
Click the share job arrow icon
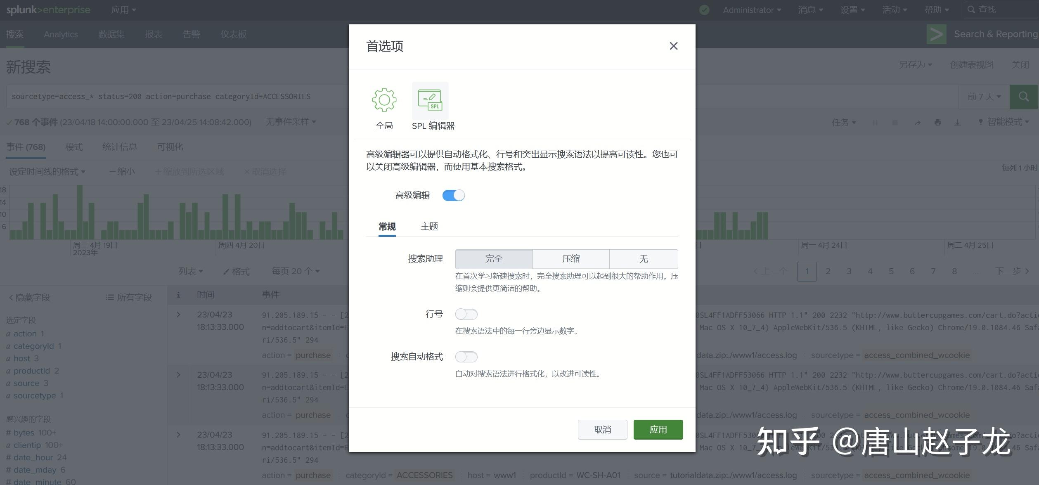[x=917, y=123]
